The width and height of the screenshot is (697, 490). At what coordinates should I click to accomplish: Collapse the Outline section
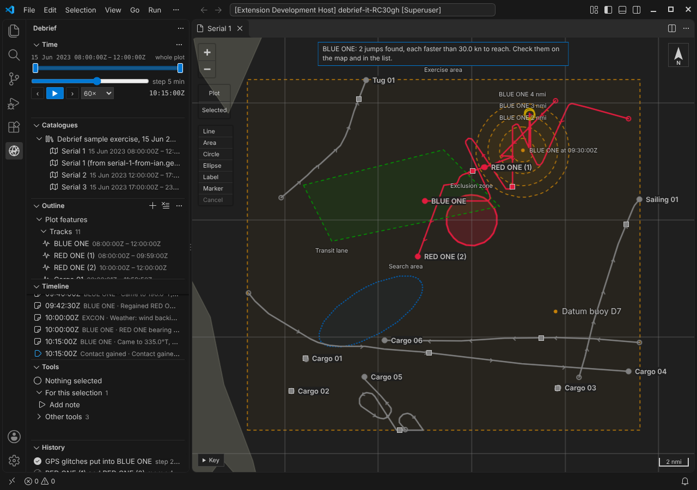coord(37,206)
